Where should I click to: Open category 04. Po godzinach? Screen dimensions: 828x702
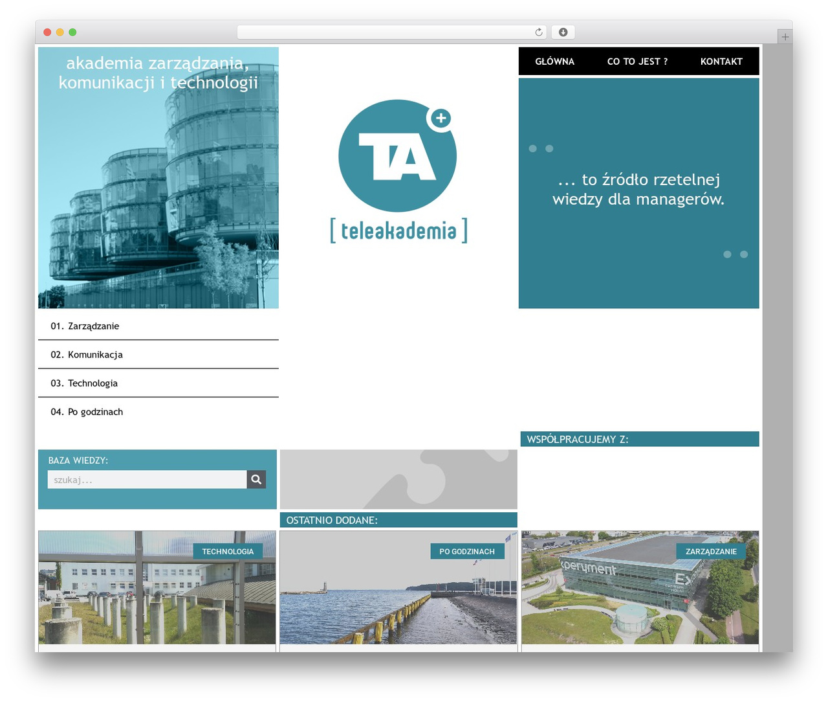[158, 411]
